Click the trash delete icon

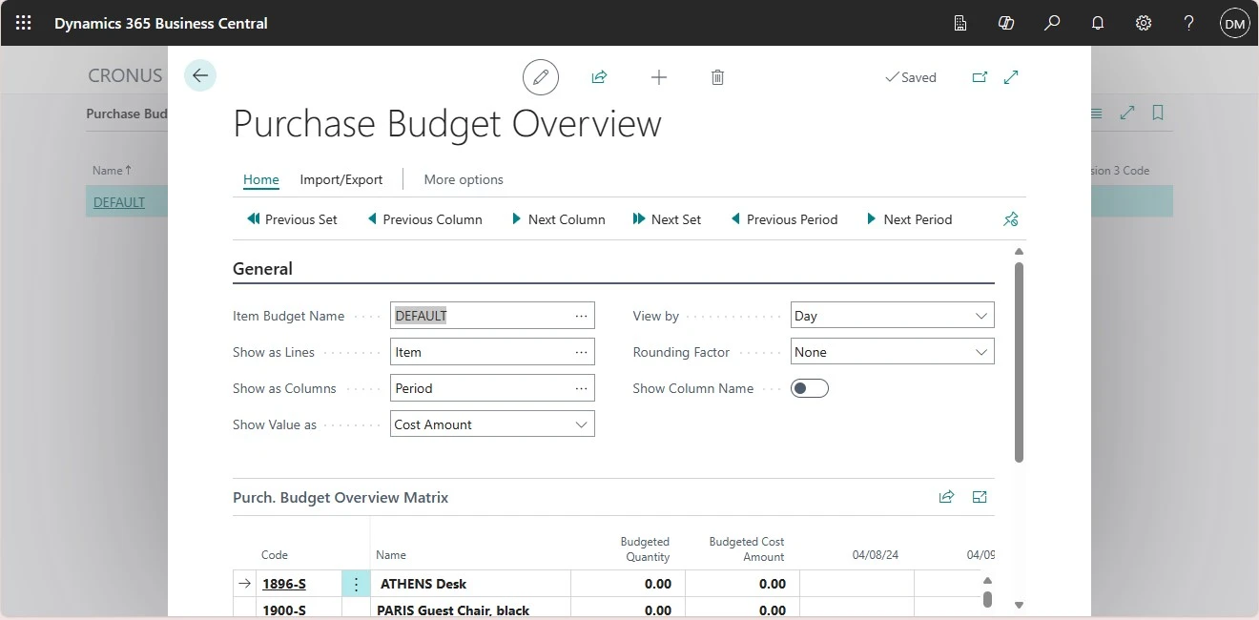717,77
